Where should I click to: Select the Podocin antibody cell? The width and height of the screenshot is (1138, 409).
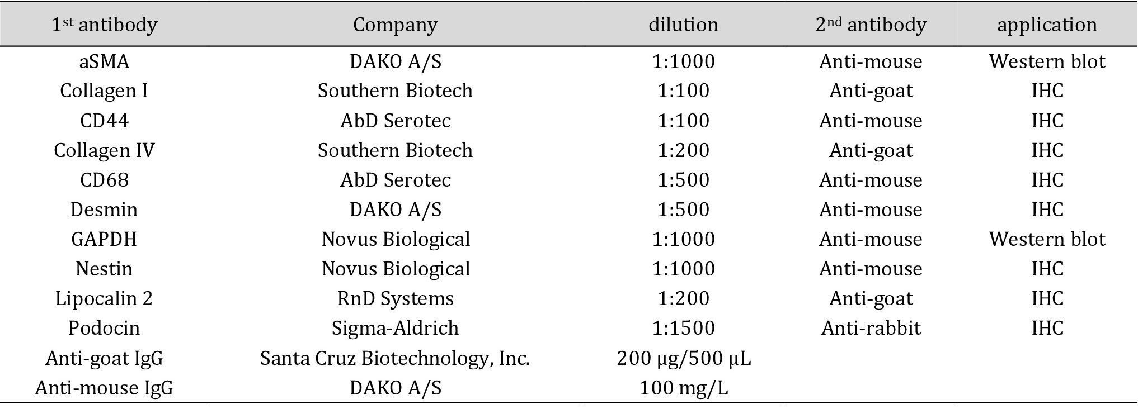[x=104, y=328]
